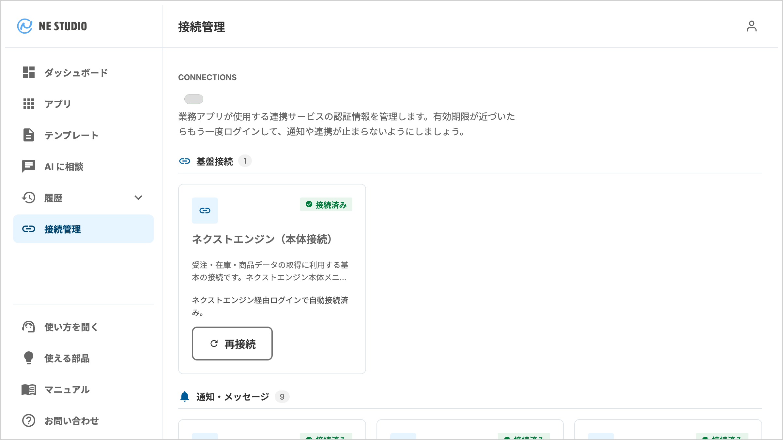Image resolution: width=783 pixels, height=440 pixels.
Task: Click the ネクストエンジン（本体接続） card title
Action: pyautogui.click(x=262, y=239)
